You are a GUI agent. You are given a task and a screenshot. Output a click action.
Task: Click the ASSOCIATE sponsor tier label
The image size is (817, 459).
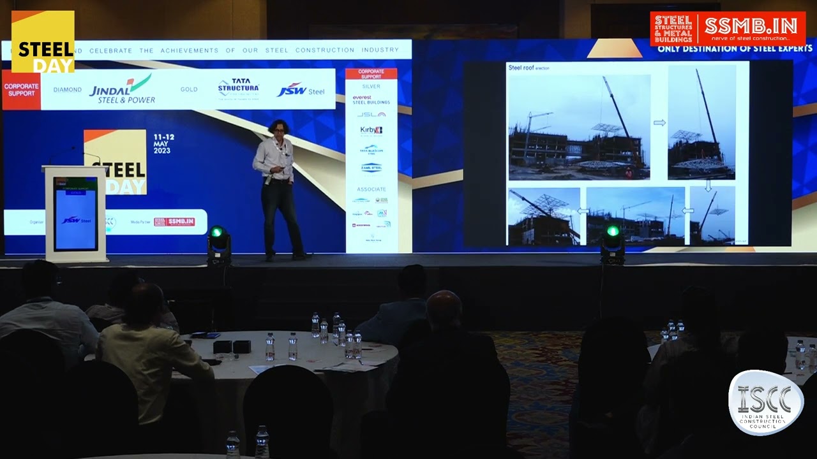[371, 189]
